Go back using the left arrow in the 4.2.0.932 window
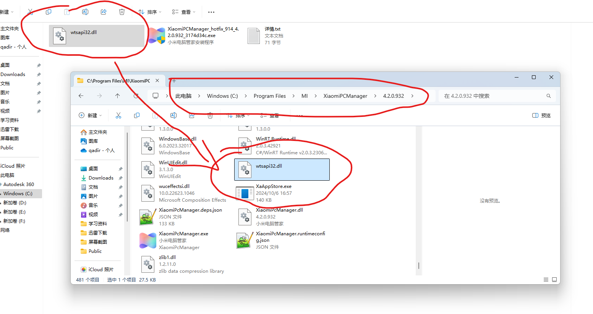 (81, 96)
